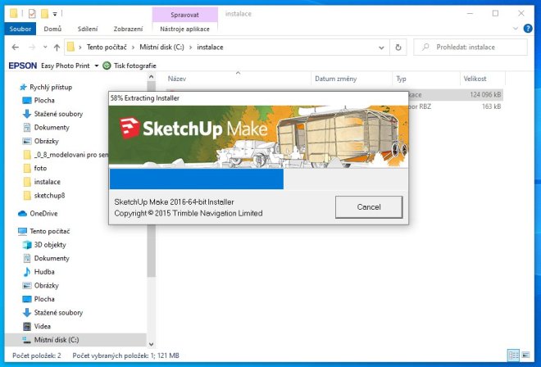Open Windows help question mark icon
Image resolution: width=541 pixels, height=367 pixels.
point(528,29)
